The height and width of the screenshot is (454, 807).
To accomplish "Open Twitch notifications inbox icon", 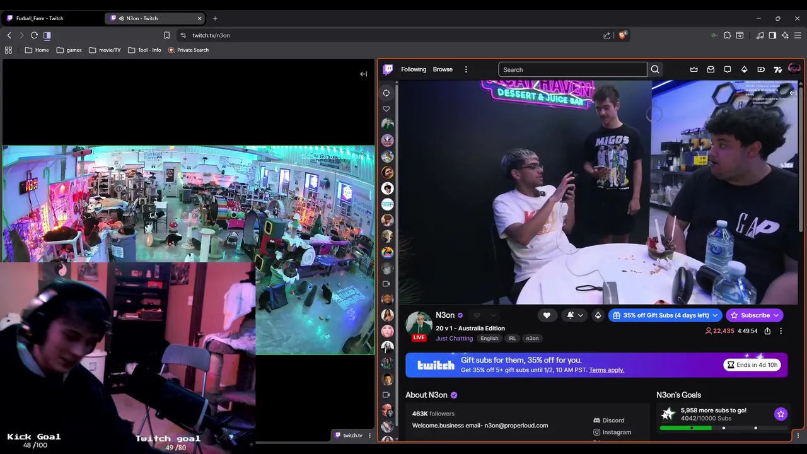I will 711,69.
